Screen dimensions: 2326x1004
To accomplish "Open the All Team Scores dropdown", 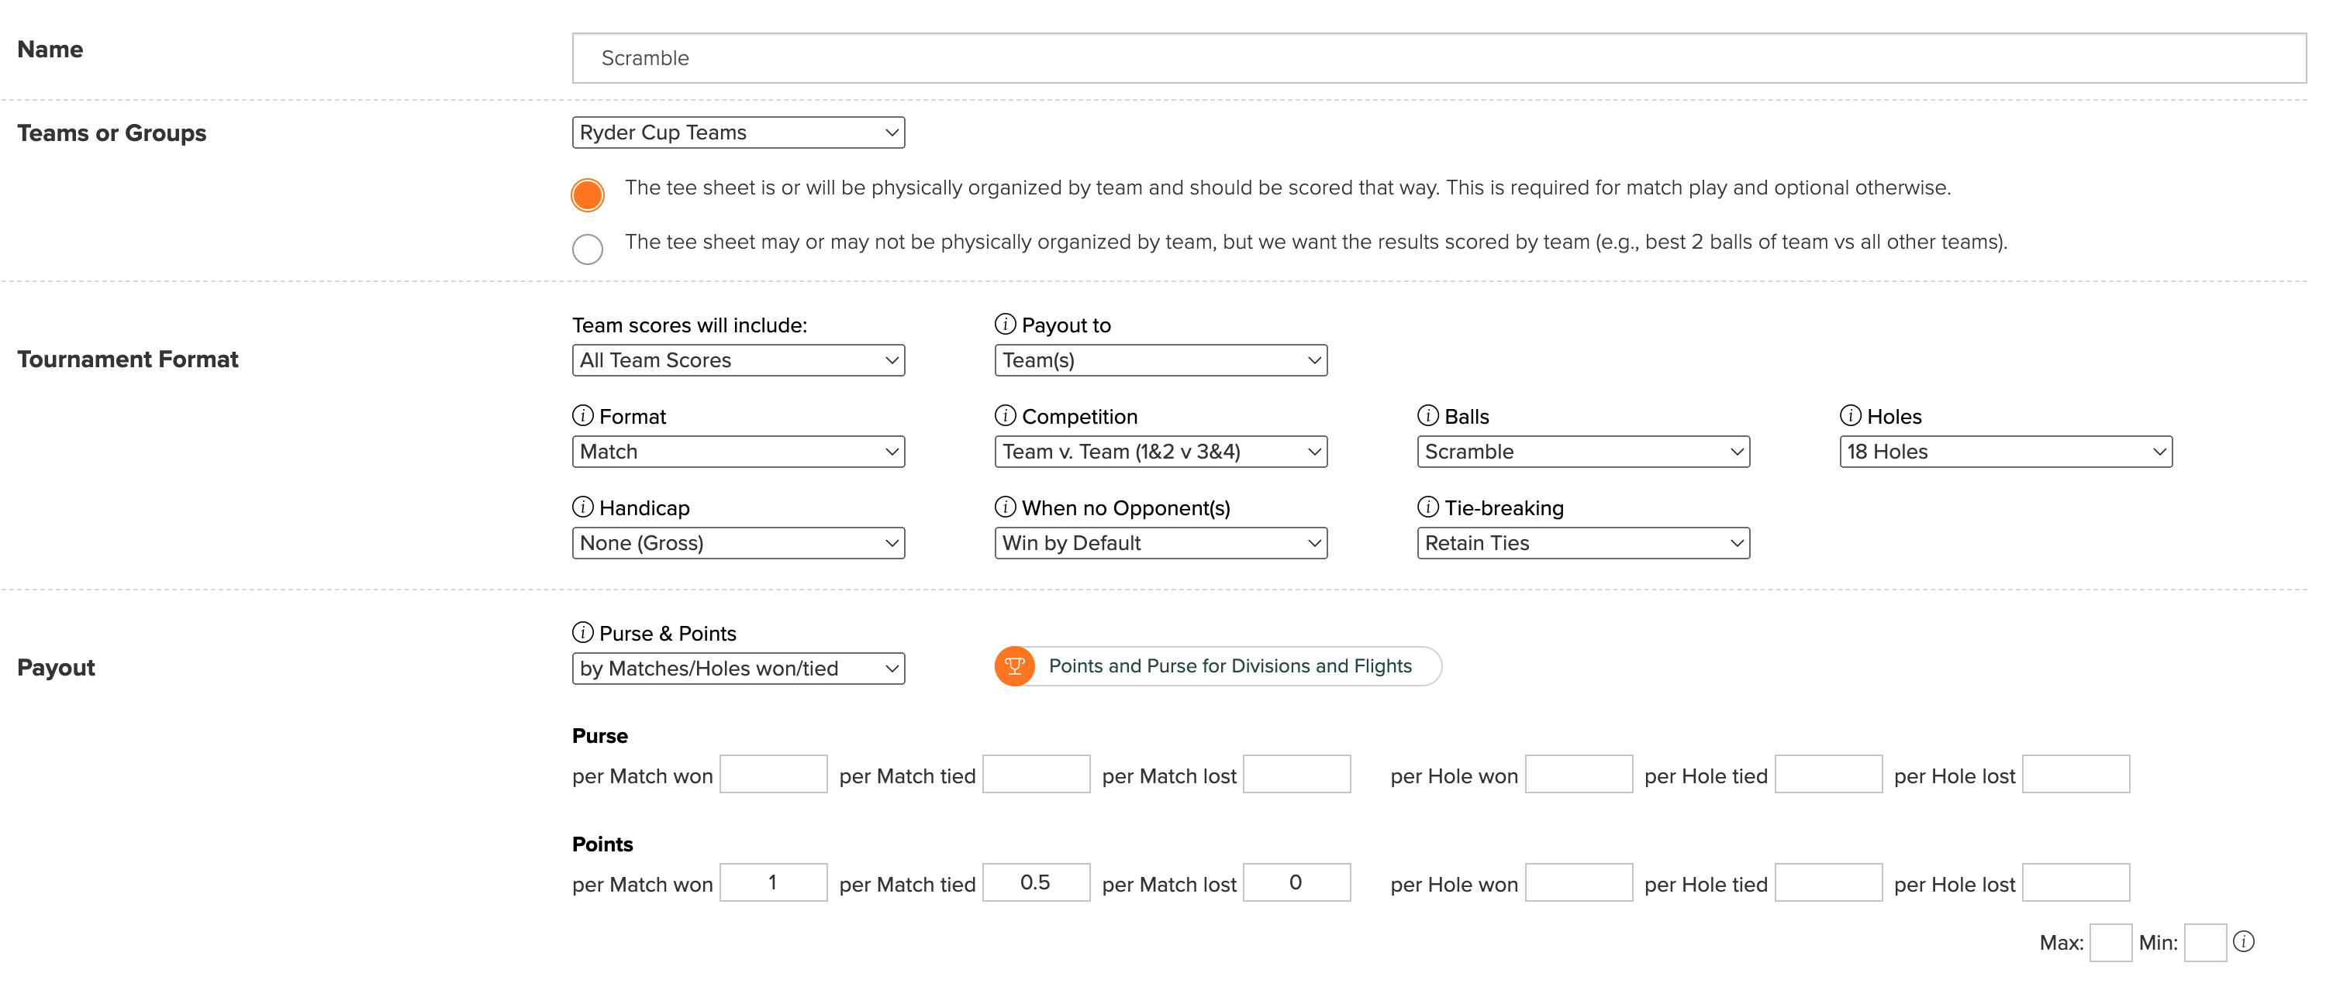I will (739, 360).
